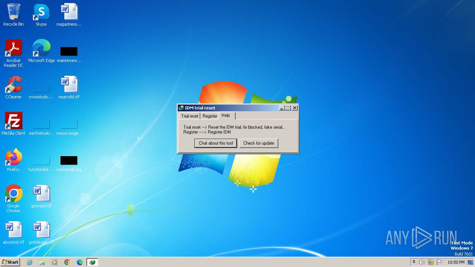Select the IDM trial reset taskbar item

click(92, 262)
